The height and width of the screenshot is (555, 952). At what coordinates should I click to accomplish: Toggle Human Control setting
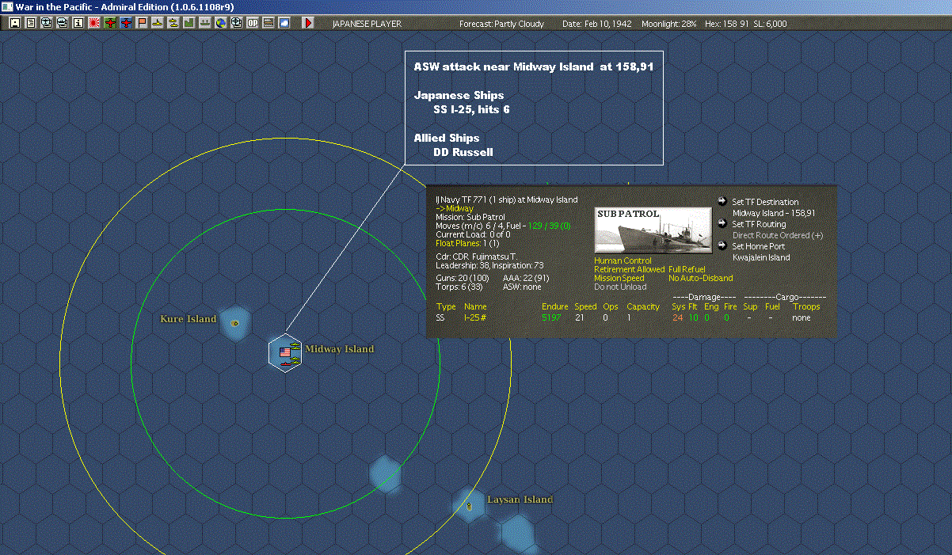(x=623, y=260)
